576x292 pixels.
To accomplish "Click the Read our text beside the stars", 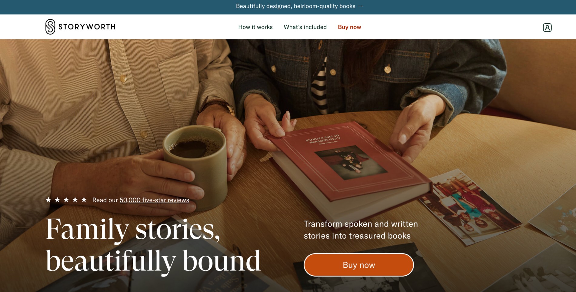I will coord(105,200).
